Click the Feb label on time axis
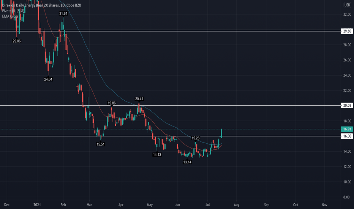Image resolution: width=354 pixels, height=209 pixels. (63, 205)
